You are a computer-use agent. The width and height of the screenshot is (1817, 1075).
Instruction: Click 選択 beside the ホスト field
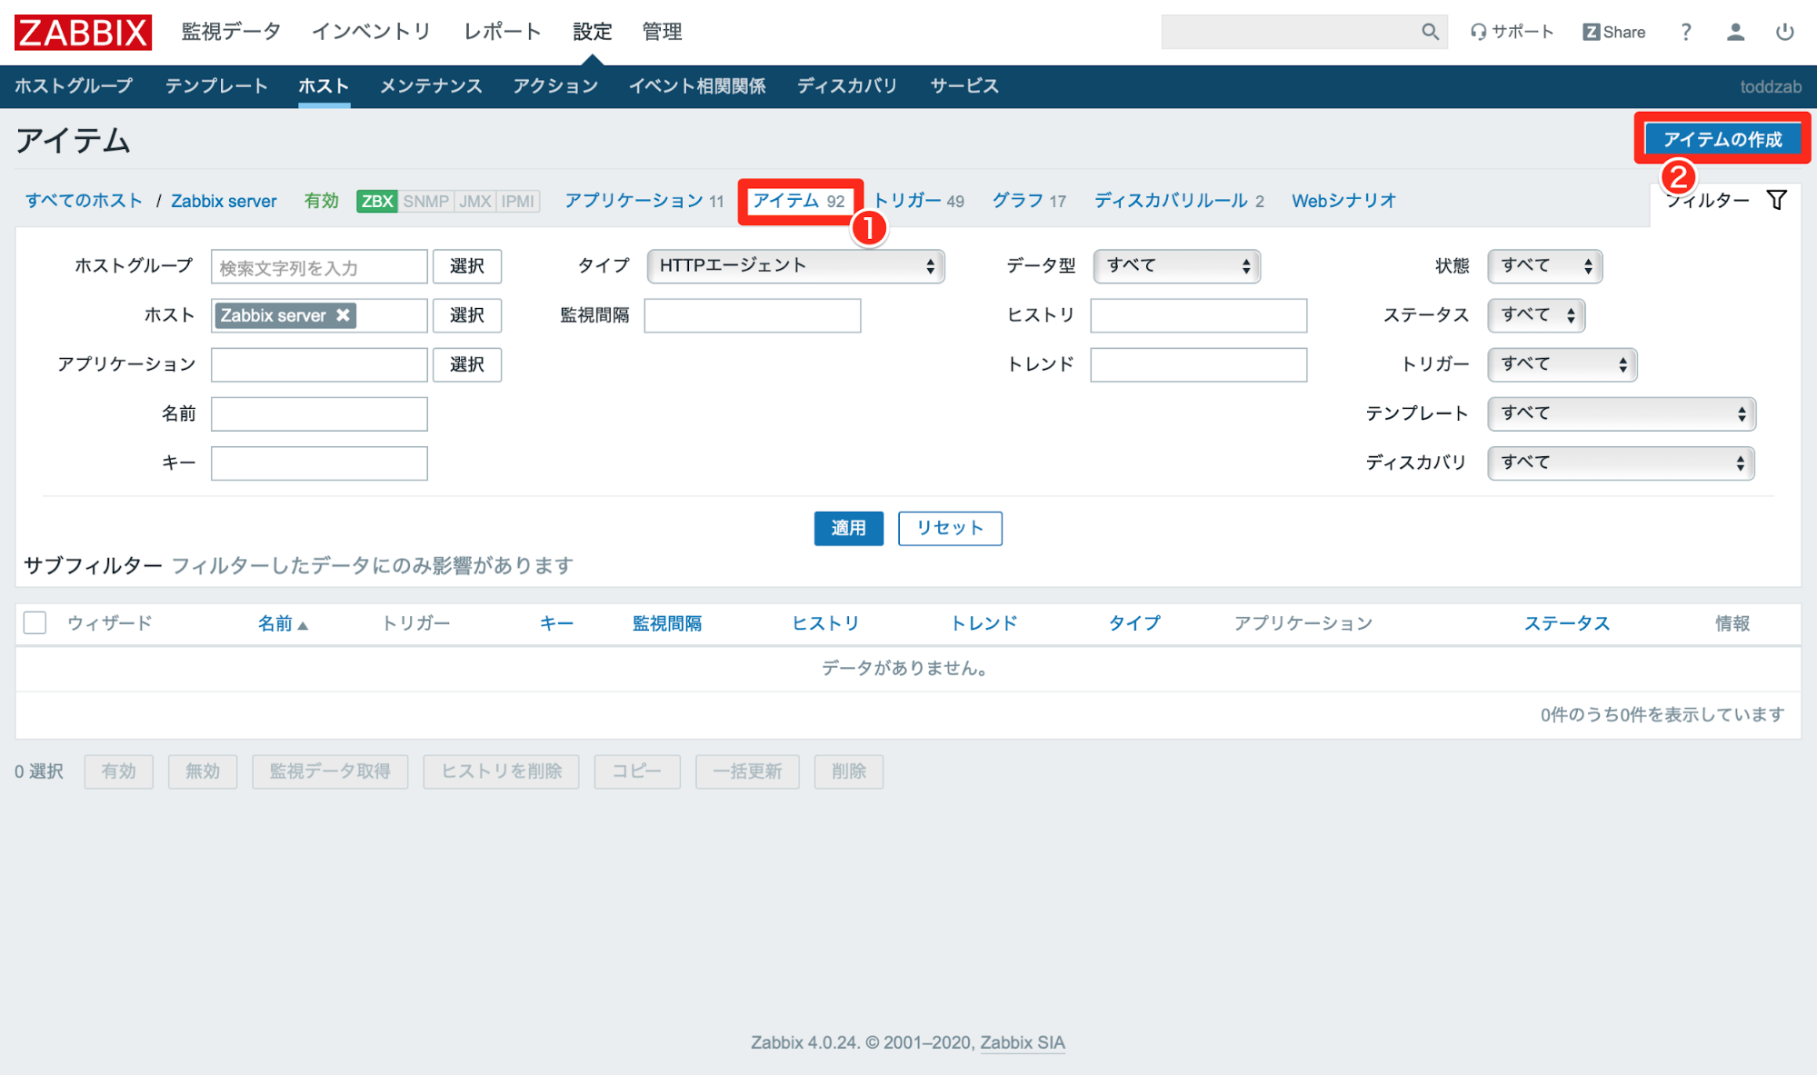click(467, 315)
